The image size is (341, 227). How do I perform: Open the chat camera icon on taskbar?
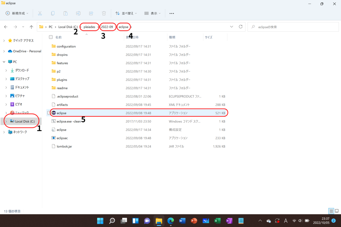point(147,220)
